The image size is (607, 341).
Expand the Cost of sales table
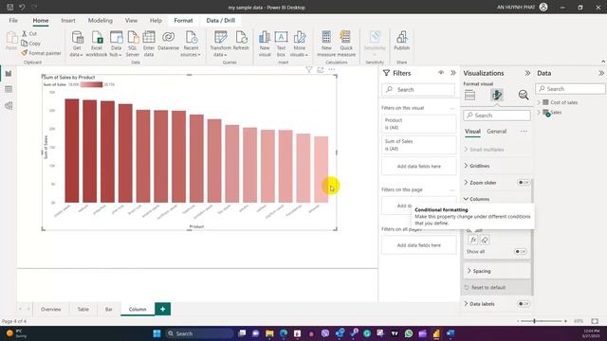click(539, 102)
